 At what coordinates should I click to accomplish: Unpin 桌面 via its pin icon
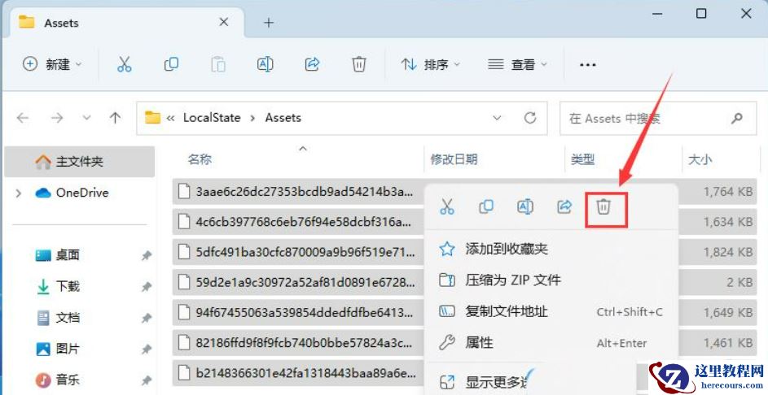[x=146, y=255]
